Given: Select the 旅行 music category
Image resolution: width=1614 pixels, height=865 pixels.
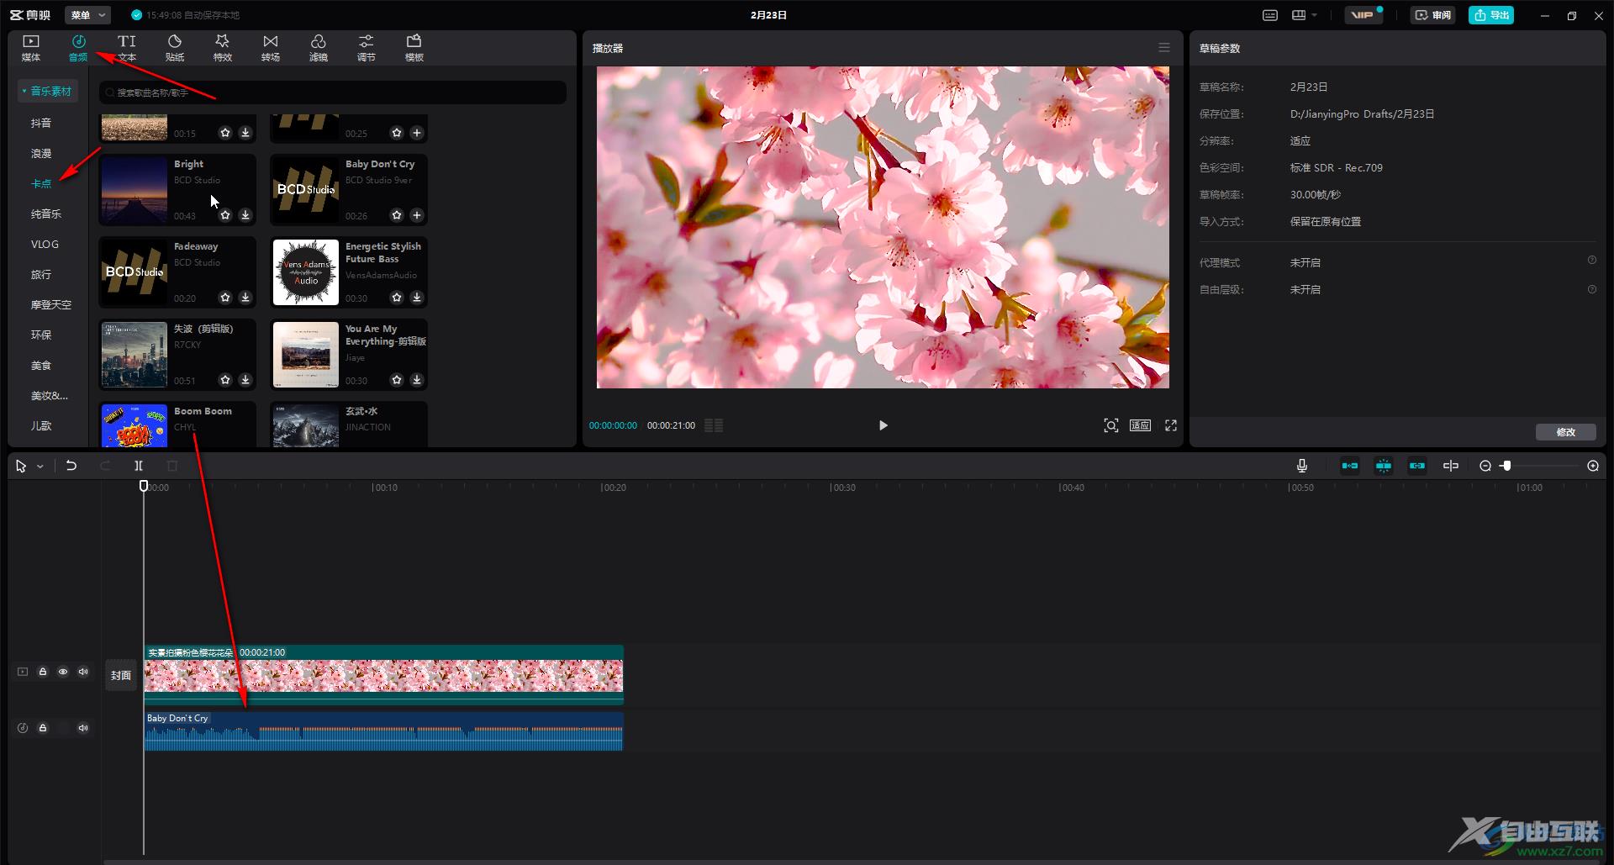Looking at the screenshot, I should click(x=41, y=274).
